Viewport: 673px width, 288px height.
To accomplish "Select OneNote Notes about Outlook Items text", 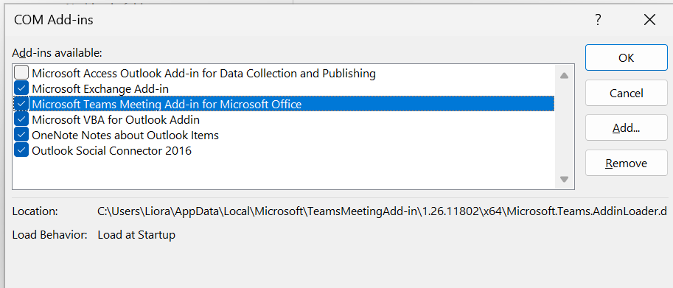I will (x=125, y=135).
